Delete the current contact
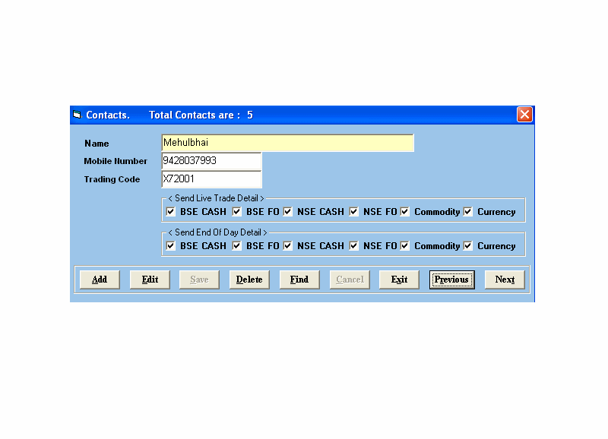The width and height of the screenshot is (608, 439). click(249, 280)
